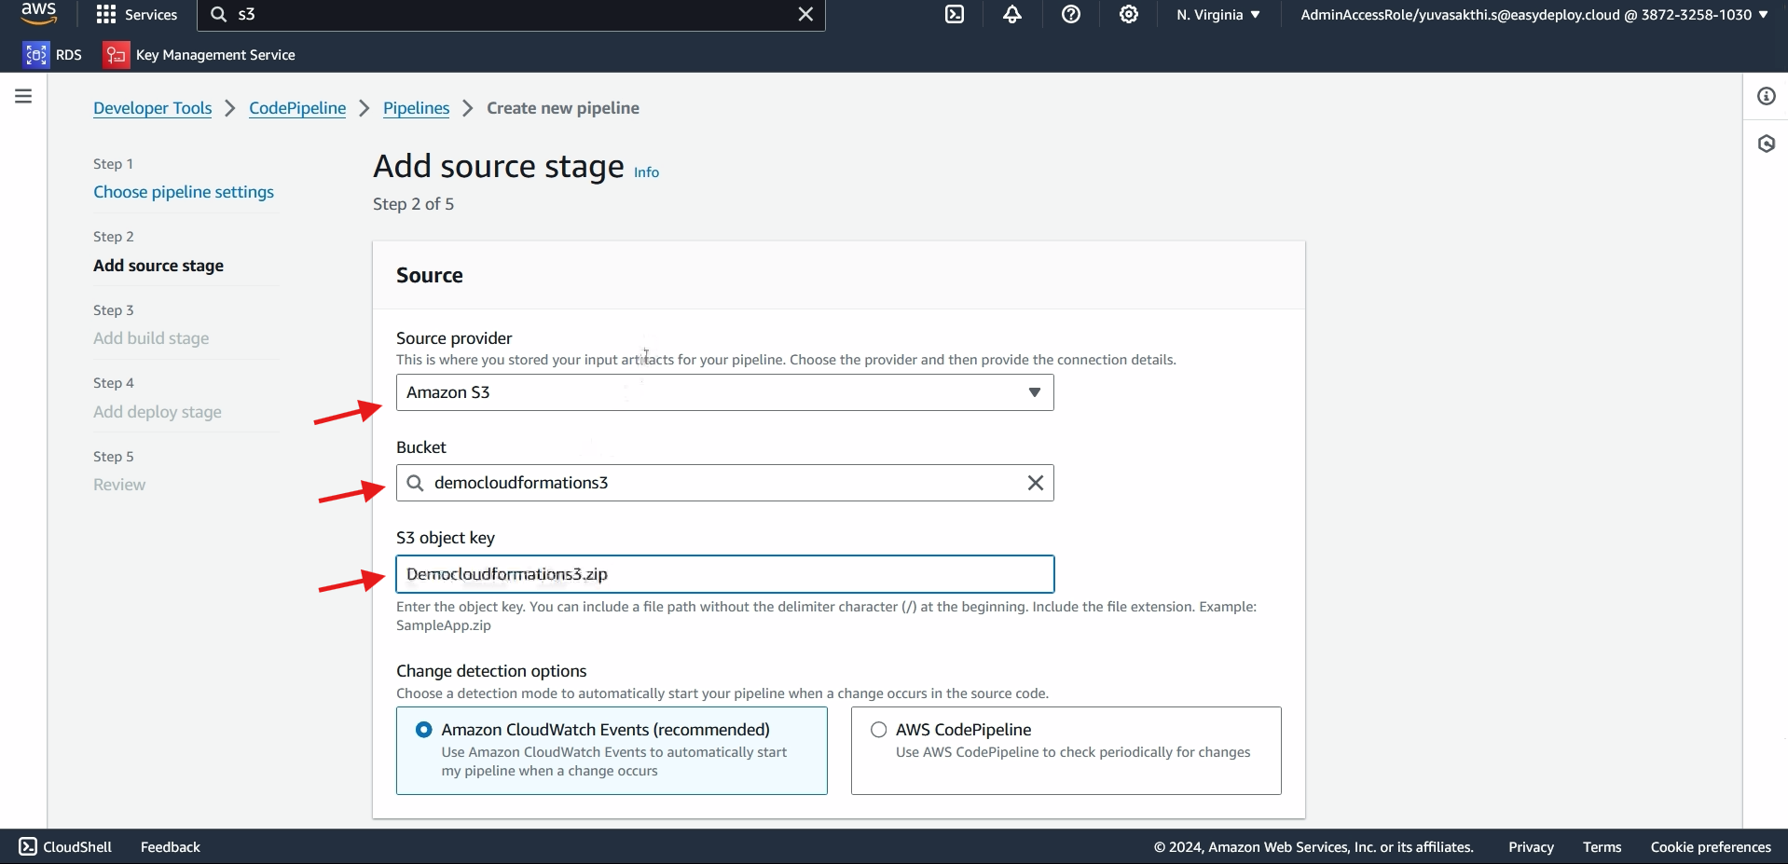1788x864 pixels.
Task: Open Key Management Service shortcut icon
Action: (x=116, y=55)
